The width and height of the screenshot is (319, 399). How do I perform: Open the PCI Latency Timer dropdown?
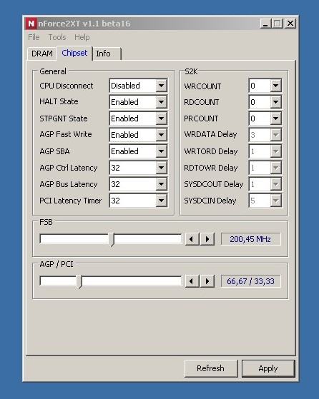pos(162,201)
